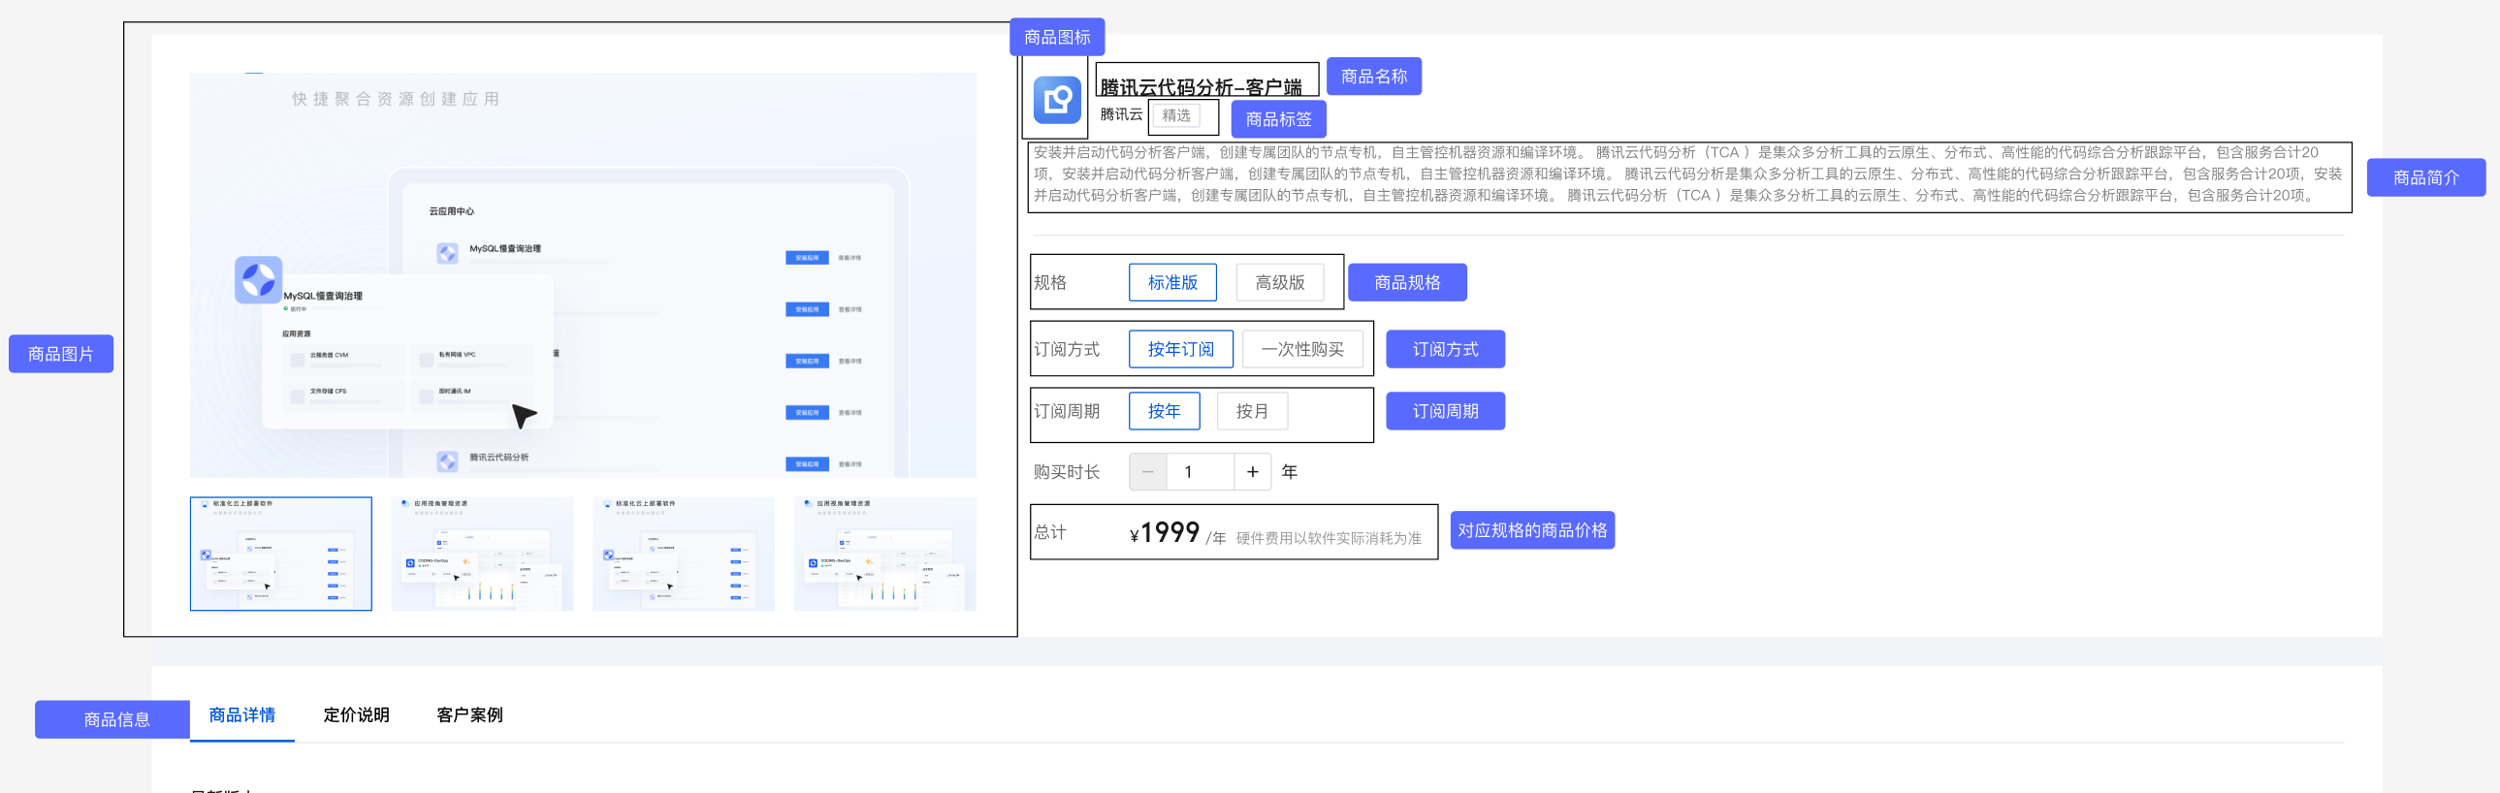The width and height of the screenshot is (2500, 793).
Task: Select the 高级版 specification
Action: 1279,282
